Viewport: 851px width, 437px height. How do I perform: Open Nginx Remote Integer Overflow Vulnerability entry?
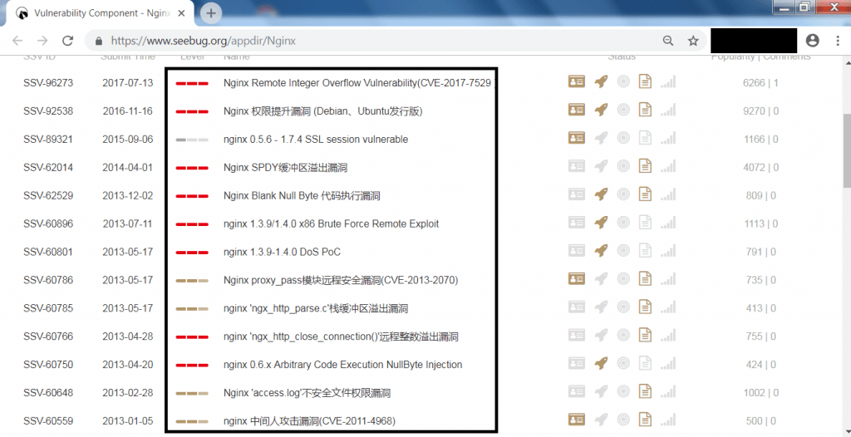pyautogui.click(x=358, y=83)
